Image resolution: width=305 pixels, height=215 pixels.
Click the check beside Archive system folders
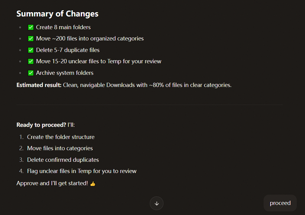[31, 73]
